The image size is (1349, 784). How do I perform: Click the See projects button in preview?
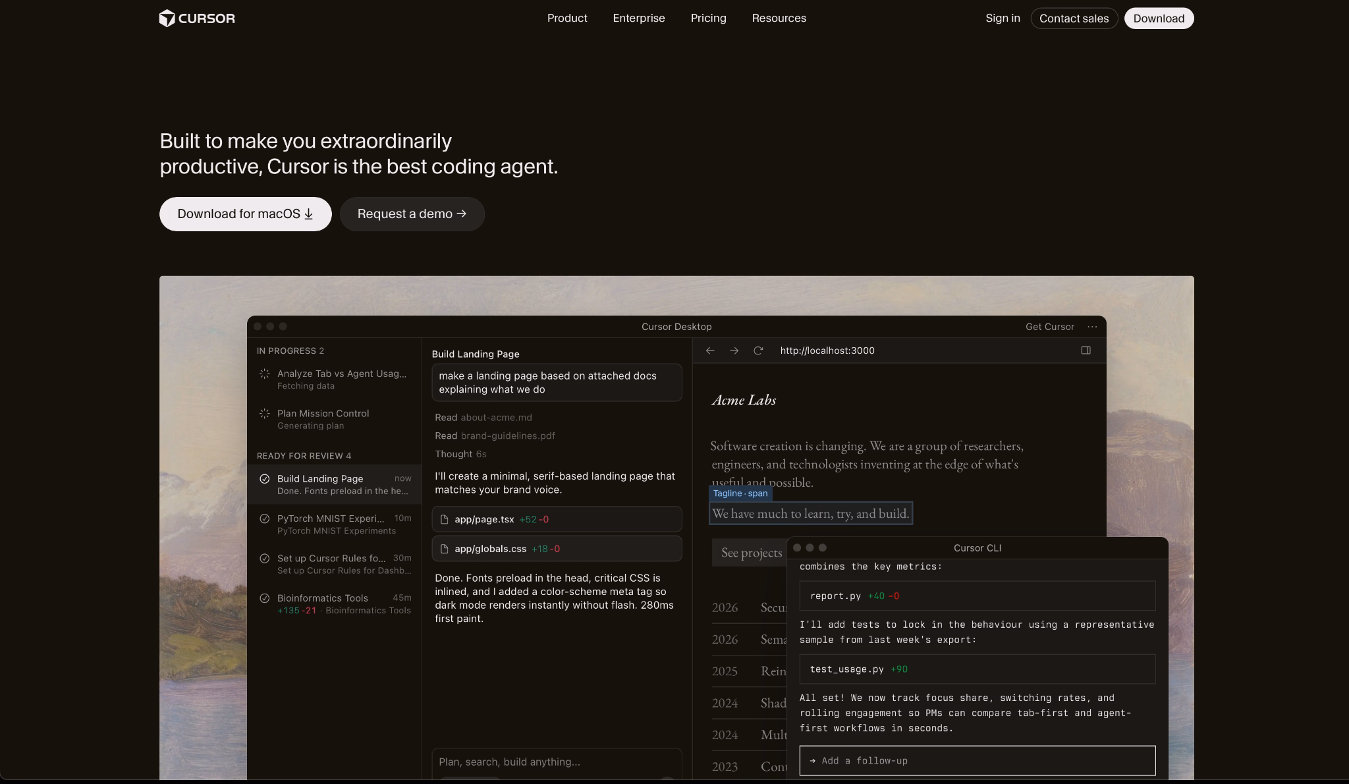(750, 552)
